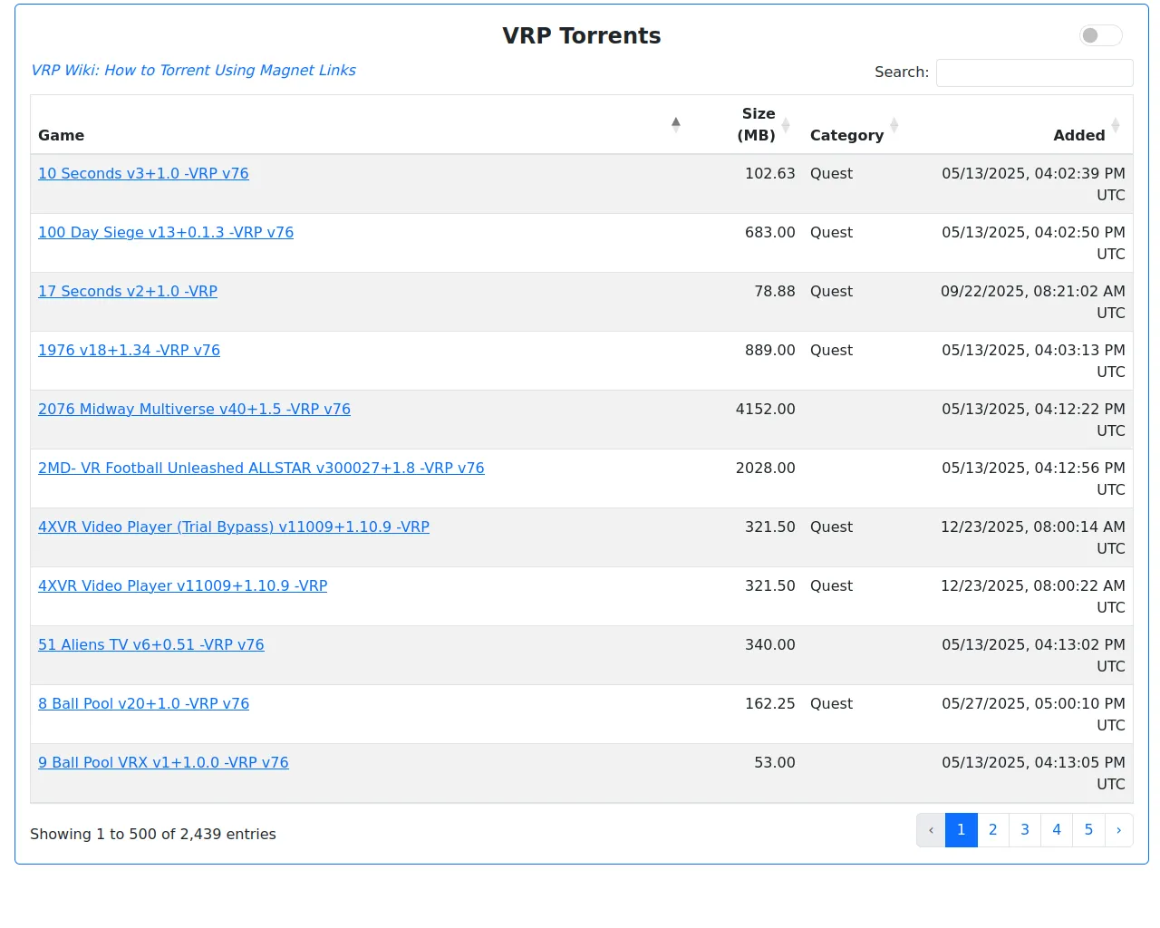The image size is (1160, 928).
Task: Open 100 Day Siege v13+0.1.3 torrent link
Action: (166, 232)
